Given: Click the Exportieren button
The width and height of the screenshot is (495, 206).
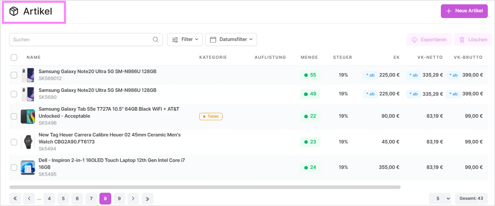Looking at the screenshot, I should [429, 40].
